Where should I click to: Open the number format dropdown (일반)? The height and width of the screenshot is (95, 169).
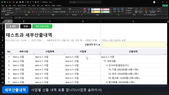click(x=81, y=9)
